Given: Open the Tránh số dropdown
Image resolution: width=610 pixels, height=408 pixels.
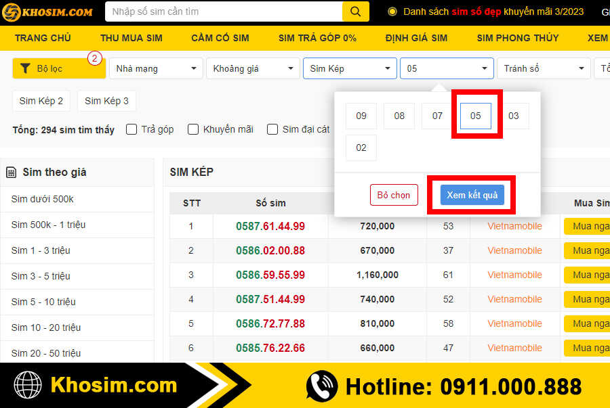Looking at the screenshot, I should tap(544, 68).
